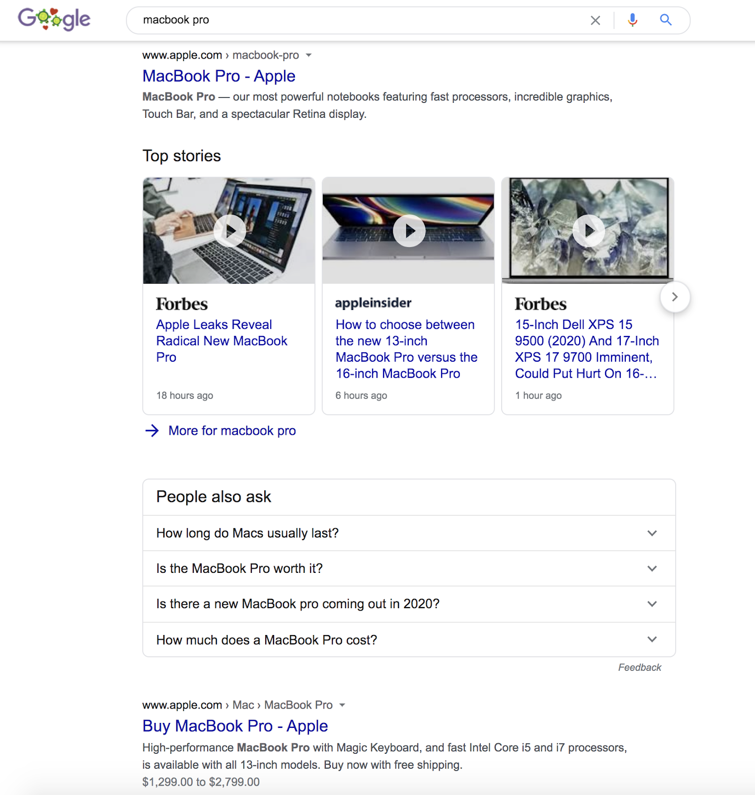
Task: Open breadcrumb dropdown on the Buy MacBook Pro result
Action: (342, 705)
